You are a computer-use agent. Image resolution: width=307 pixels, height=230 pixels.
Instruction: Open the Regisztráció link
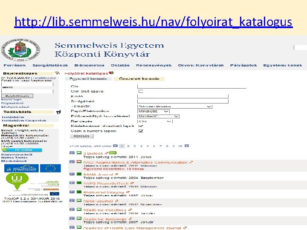(12, 103)
